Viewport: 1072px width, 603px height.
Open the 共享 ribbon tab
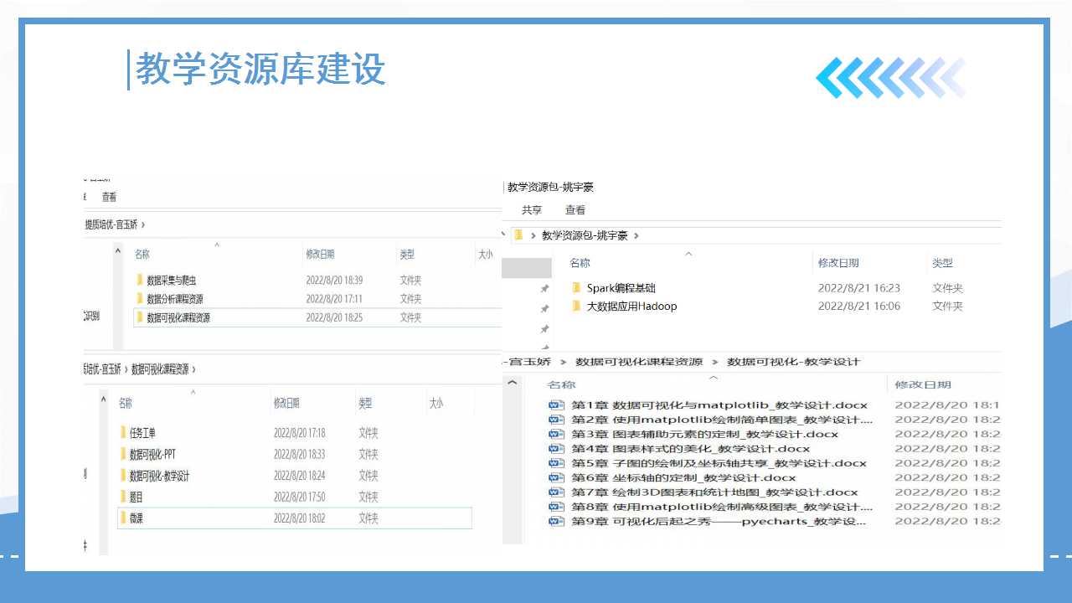[x=532, y=210]
